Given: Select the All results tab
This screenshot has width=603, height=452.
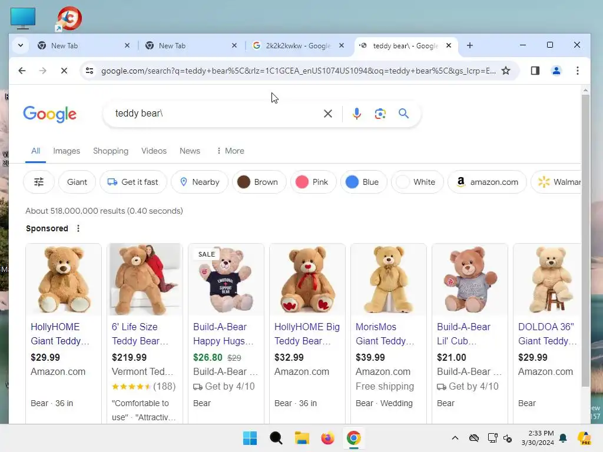Looking at the screenshot, I should pyautogui.click(x=35, y=151).
